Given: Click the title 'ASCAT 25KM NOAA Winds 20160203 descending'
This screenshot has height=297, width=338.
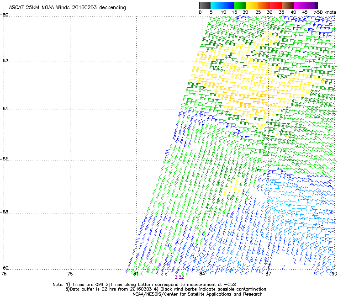Looking at the screenshot, I should pos(67,8).
